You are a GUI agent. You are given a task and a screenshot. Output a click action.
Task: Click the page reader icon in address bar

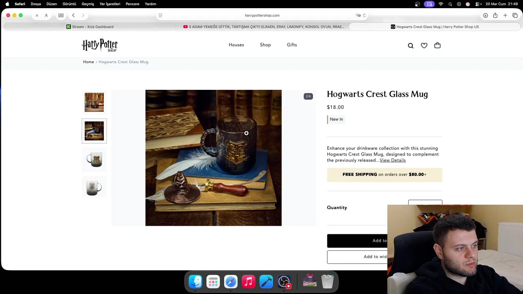[160, 15]
